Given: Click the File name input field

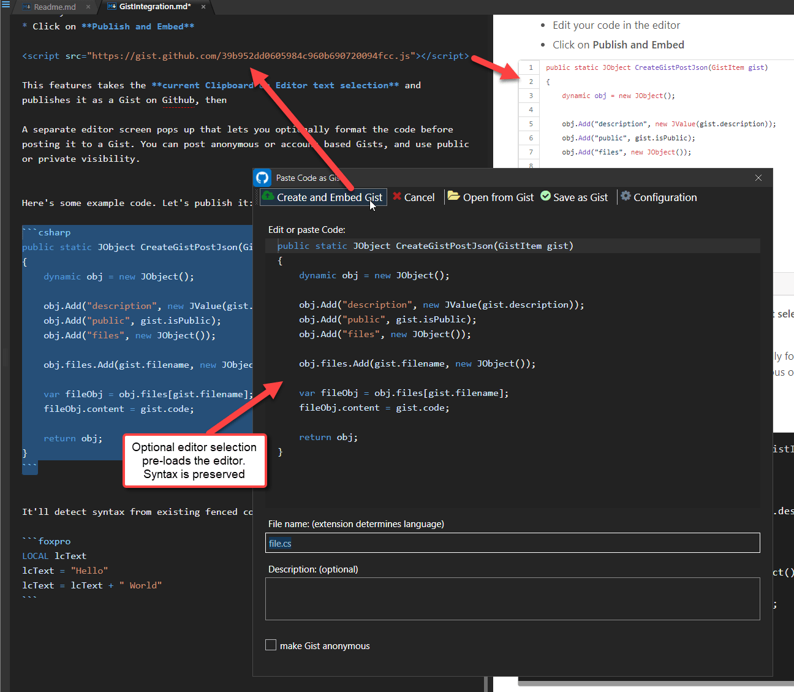Looking at the screenshot, I should coord(513,543).
